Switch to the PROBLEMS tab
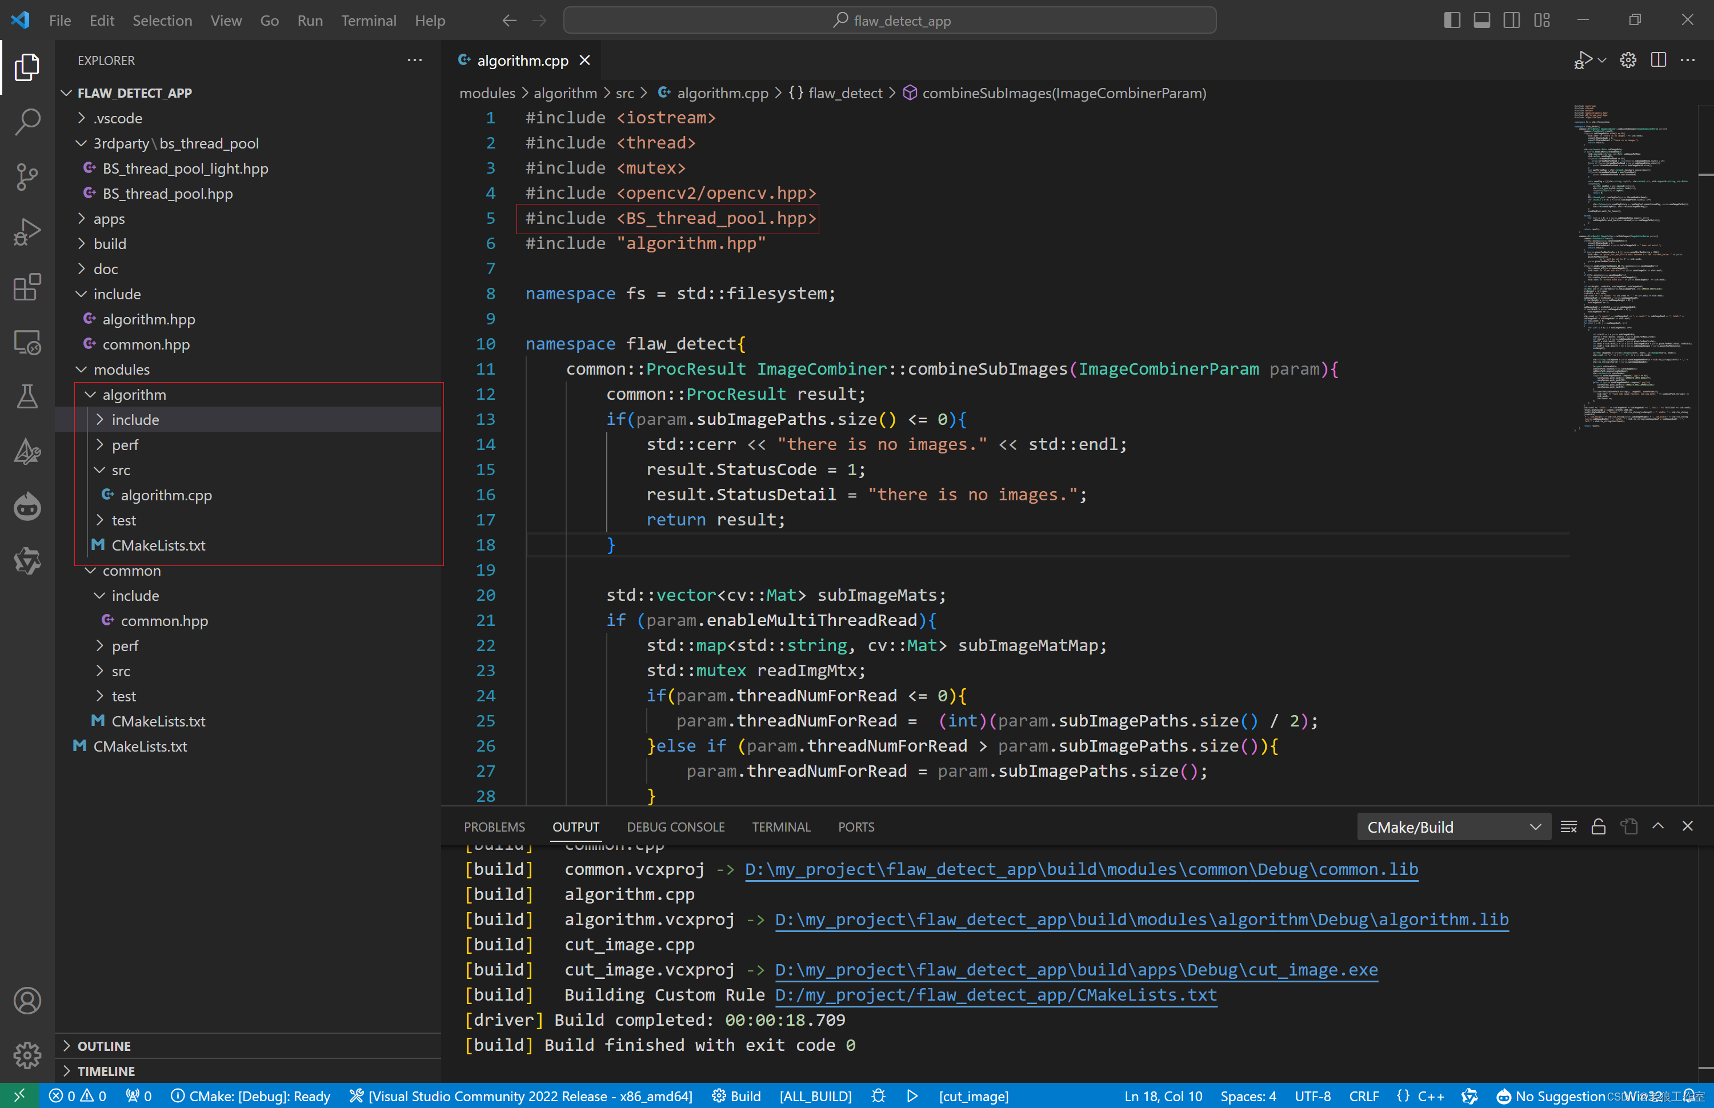 pos(494,826)
